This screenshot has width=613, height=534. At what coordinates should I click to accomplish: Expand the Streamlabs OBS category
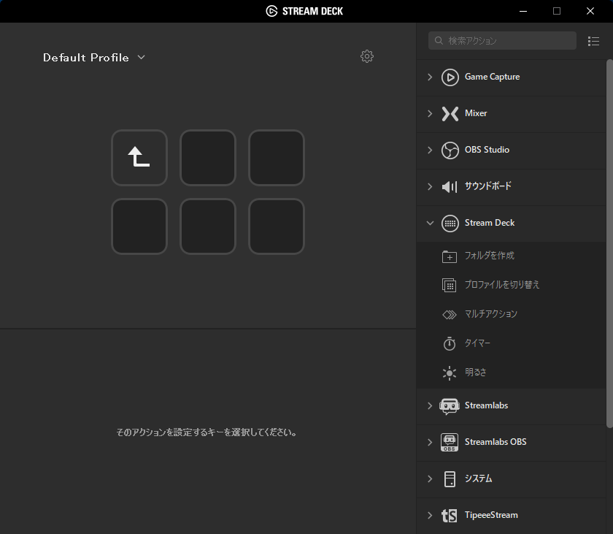(x=430, y=442)
